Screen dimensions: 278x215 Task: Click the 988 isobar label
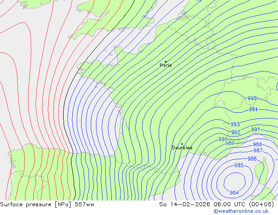(257, 144)
